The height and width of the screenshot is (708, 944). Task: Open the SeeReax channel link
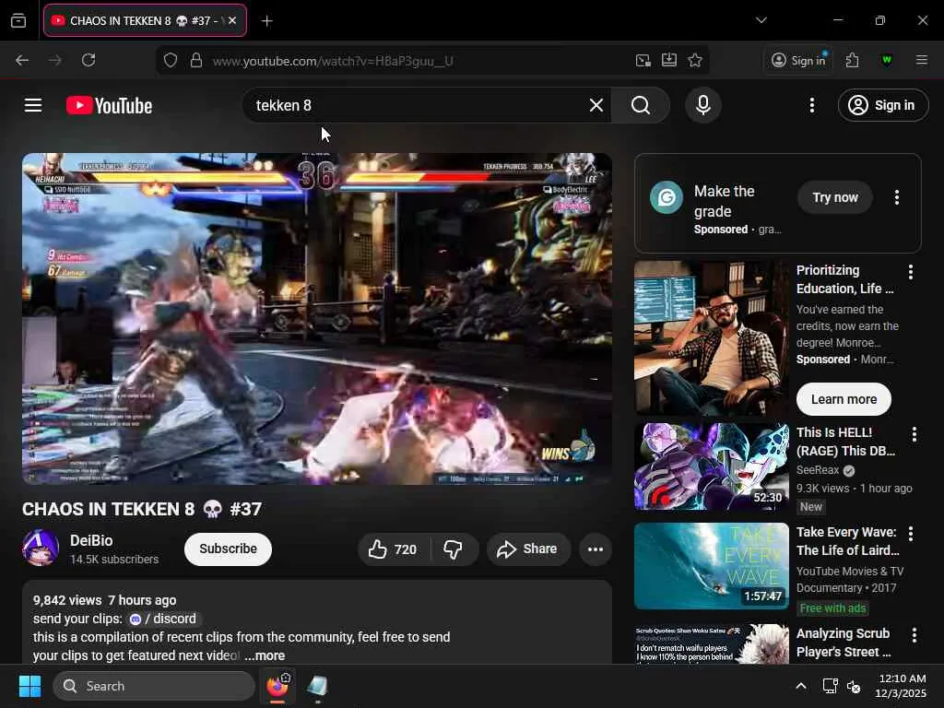tap(818, 469)
